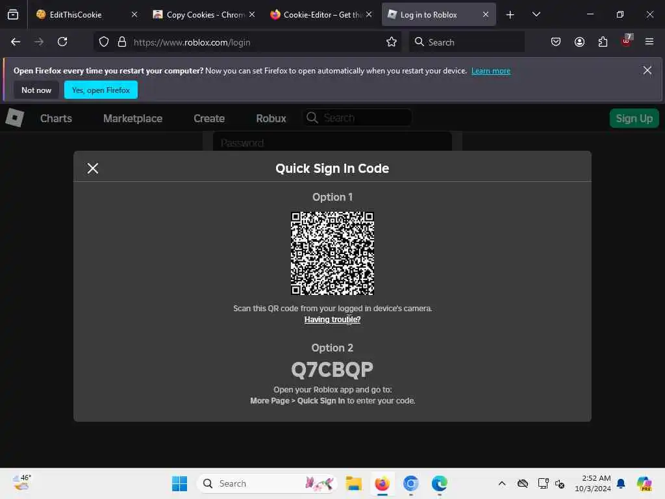Open the notification bell icon

(621, 483)
